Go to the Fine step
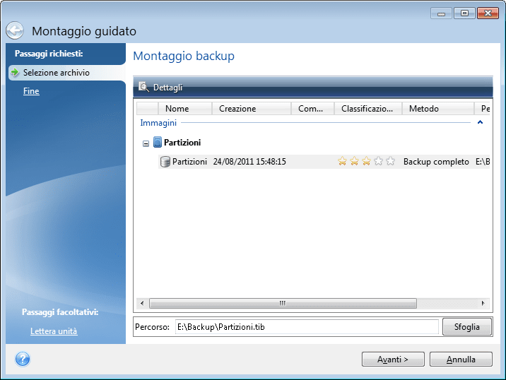506x380 pixels. (31, 91)
